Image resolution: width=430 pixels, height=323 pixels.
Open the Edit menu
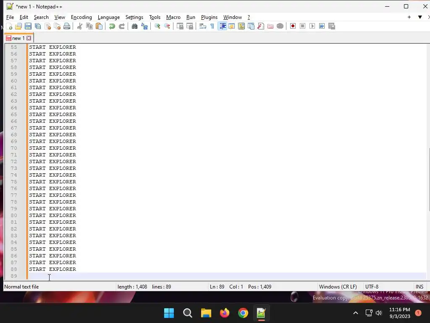(x=24, y=17)
